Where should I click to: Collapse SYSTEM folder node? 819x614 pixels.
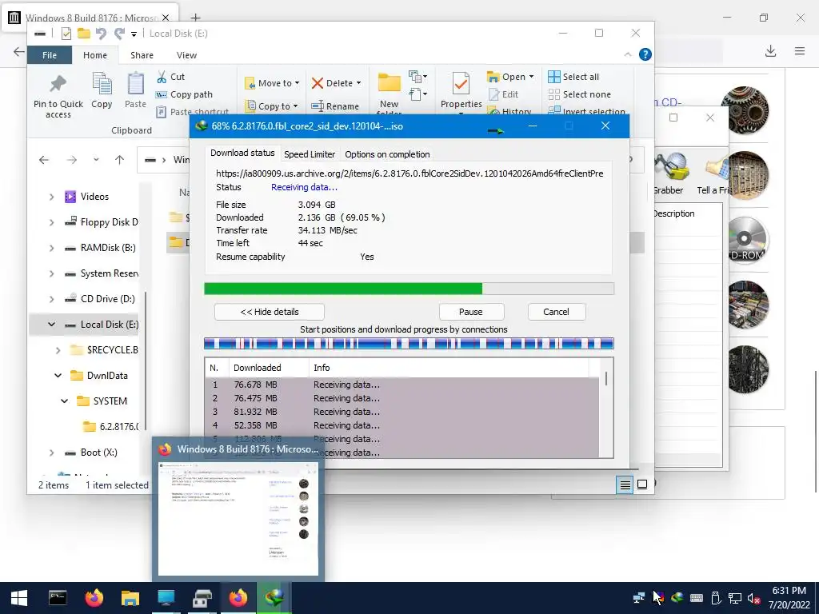click(x=64, y=401)
